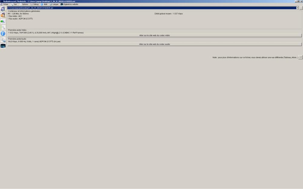Click the audio track details line
The height and width of the screenshot is (189, 303).
(35, 41)
